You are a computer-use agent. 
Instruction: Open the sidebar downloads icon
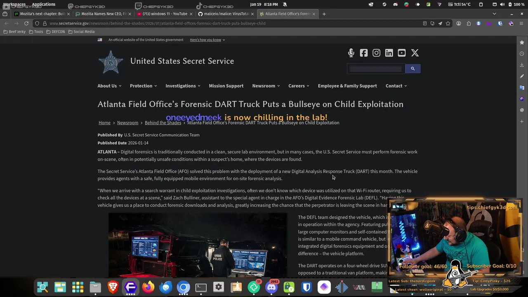(522, 65)
